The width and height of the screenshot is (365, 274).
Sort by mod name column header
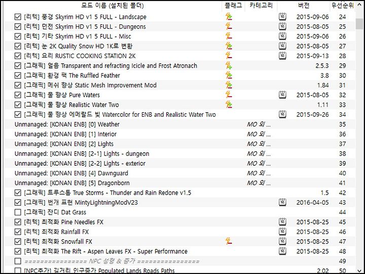click(113, 6)
